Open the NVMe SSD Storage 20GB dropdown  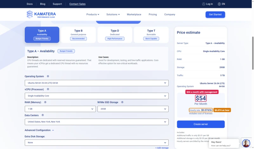(x=133, y=109)
